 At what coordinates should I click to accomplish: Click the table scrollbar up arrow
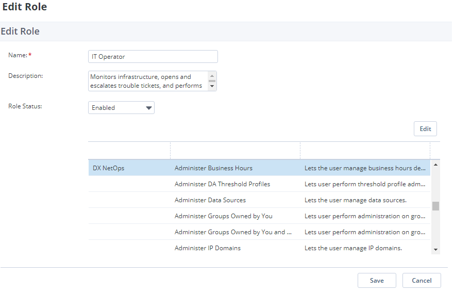tap(435, 165)
